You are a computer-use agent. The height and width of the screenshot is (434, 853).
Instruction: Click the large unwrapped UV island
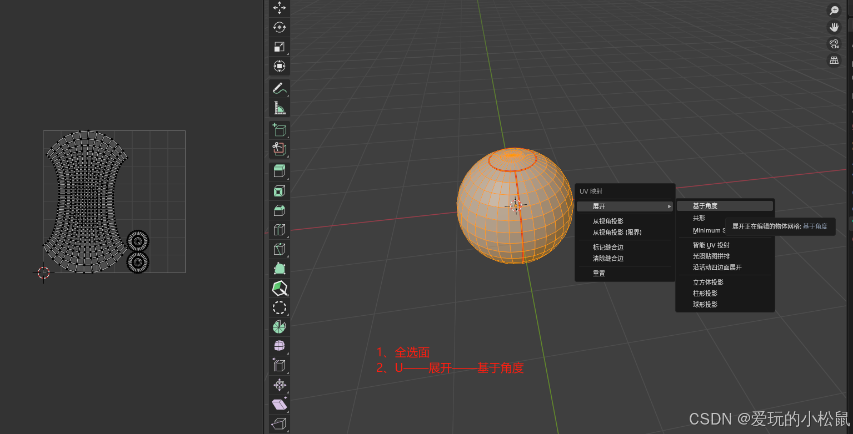86,202
